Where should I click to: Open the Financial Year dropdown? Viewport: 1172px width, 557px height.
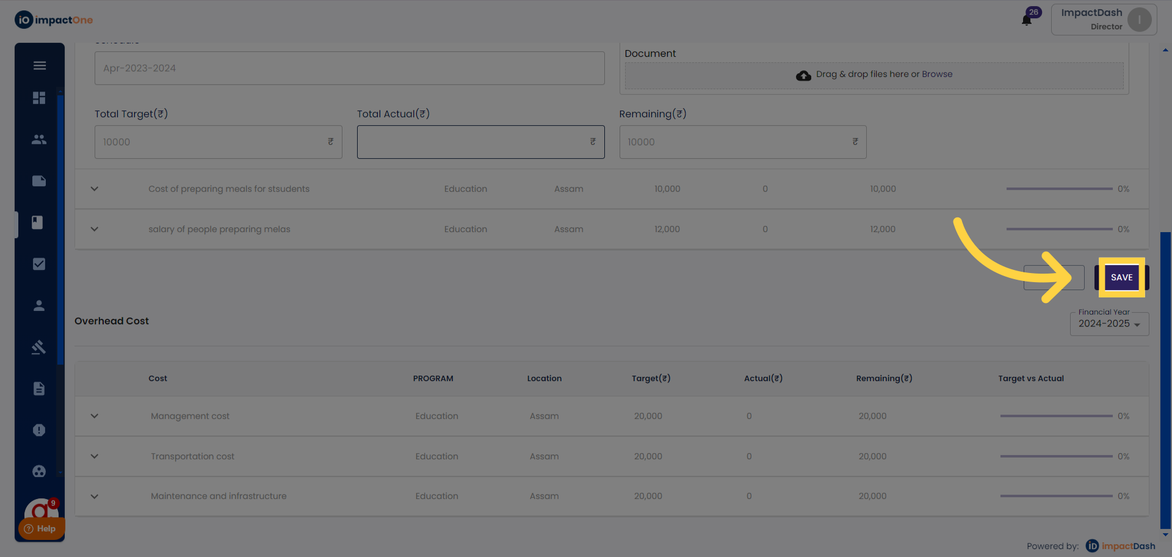tap(1109, 324)
